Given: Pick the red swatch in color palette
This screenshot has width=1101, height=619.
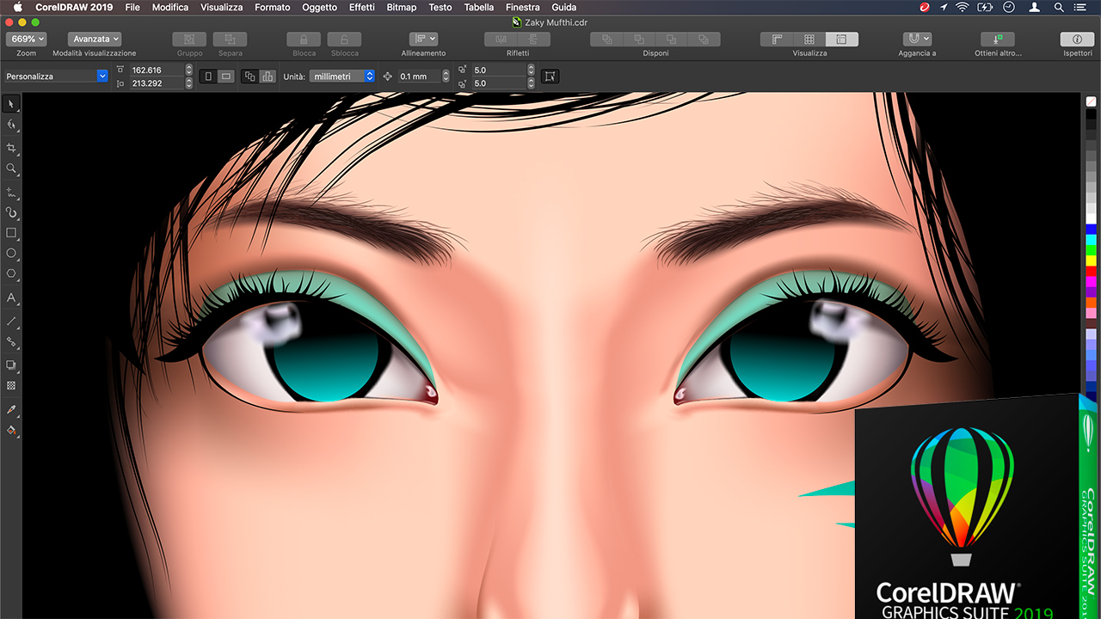Looking at the screenshot, I should pyautogui.click(x=1091, y=271).
